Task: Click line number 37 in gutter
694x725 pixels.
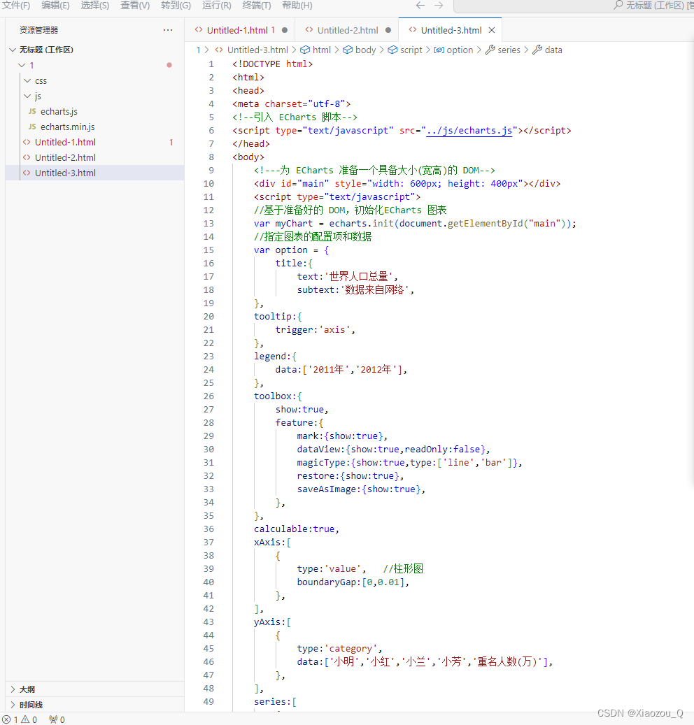Action: click(208, 542)
